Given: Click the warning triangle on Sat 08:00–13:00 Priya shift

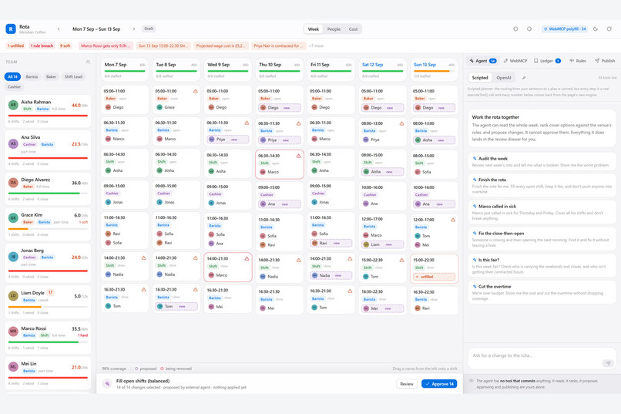Looking at the screenshot, I should tap(401, 123).
